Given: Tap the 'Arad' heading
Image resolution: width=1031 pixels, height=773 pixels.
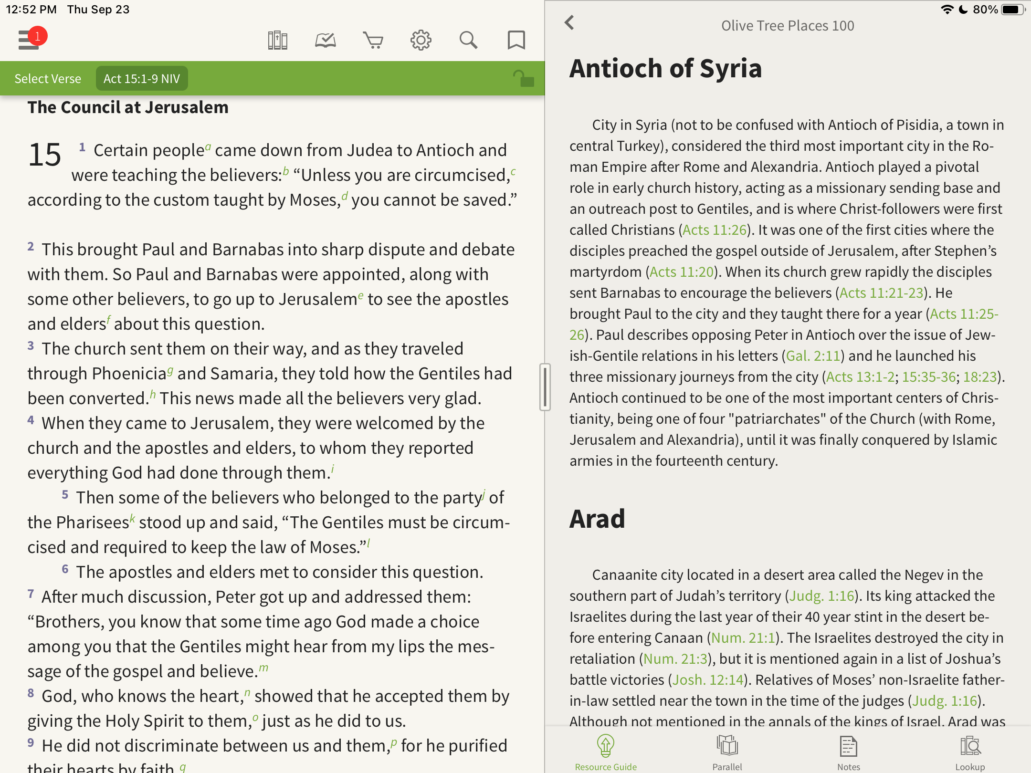Looking at the screenshot, I should coord(597,519).
